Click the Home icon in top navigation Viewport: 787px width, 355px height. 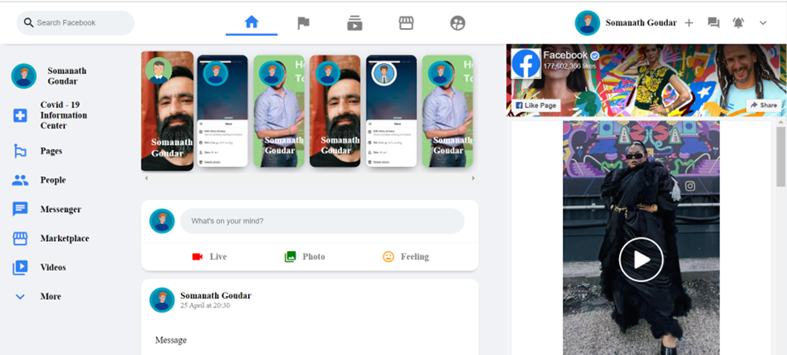click(x=252, y=23)
